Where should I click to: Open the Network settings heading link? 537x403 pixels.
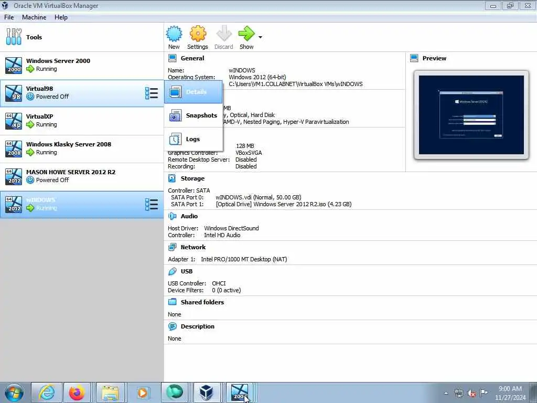(193, 247)
